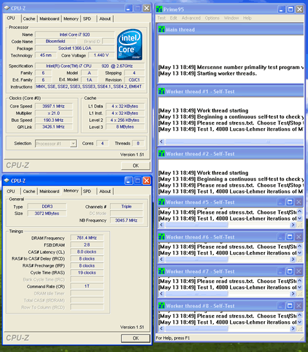Image resolution: width=308 pixels, height=352 pixels.
Task: Click Worker thread #1 horizontal scrollbar thumb
Action: [234, 141]
